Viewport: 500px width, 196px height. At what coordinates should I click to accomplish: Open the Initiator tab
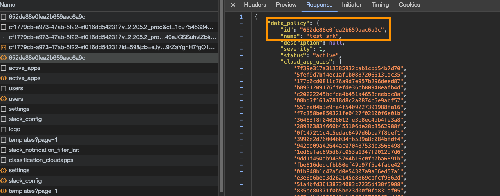coord(352,5)
